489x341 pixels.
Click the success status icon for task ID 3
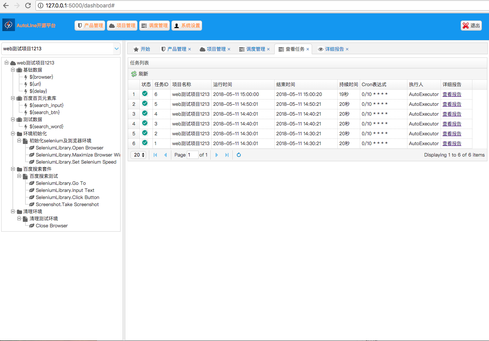point(145,123)
